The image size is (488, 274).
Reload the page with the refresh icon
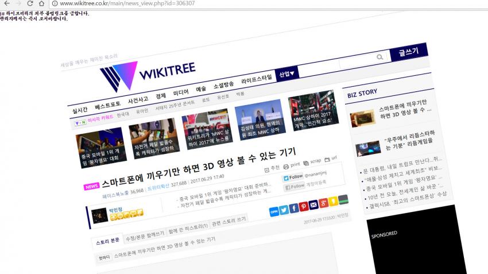[30, 3]
